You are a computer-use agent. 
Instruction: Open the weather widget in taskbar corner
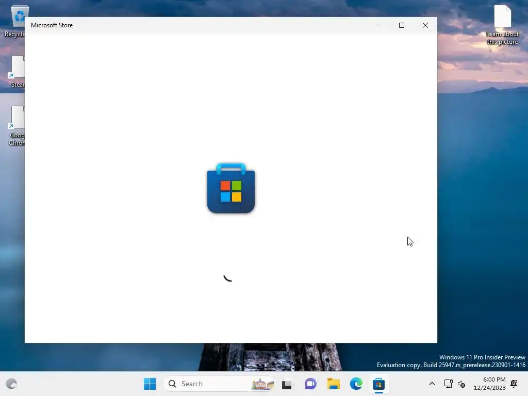(11, 384)
